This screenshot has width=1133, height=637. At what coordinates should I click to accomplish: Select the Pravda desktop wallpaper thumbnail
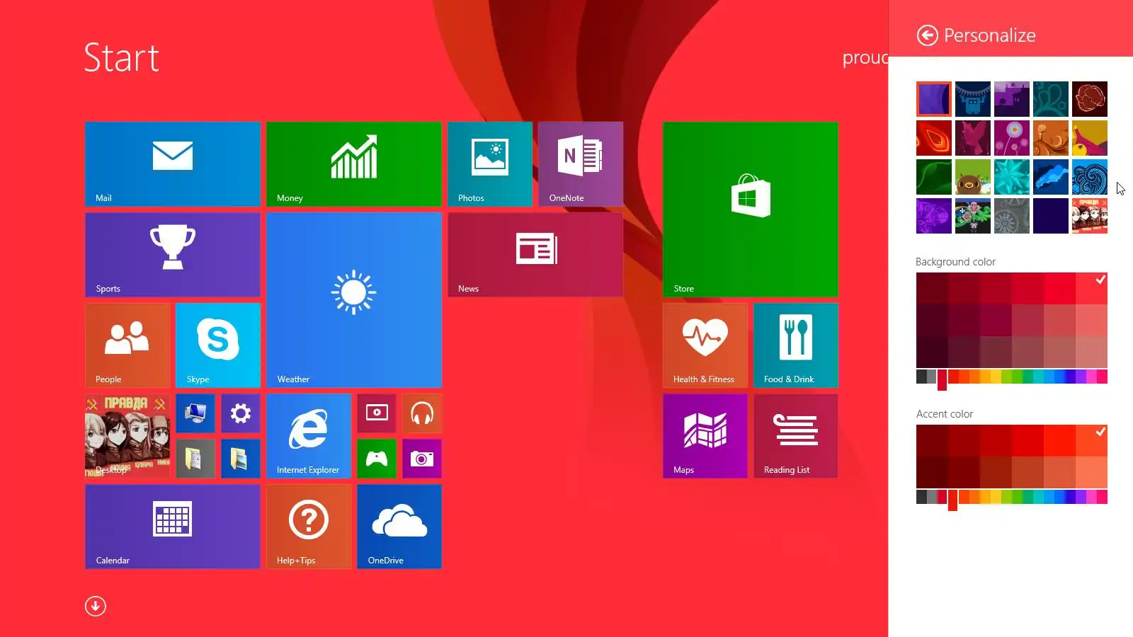click(1090, 216)
